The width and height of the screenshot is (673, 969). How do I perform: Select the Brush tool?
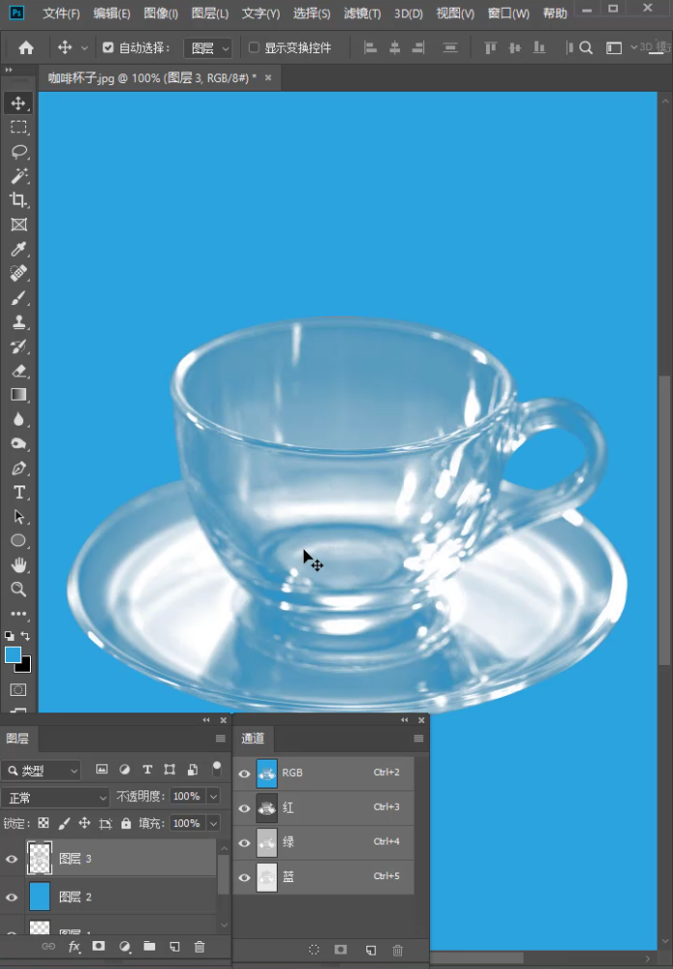pos(18,298)
